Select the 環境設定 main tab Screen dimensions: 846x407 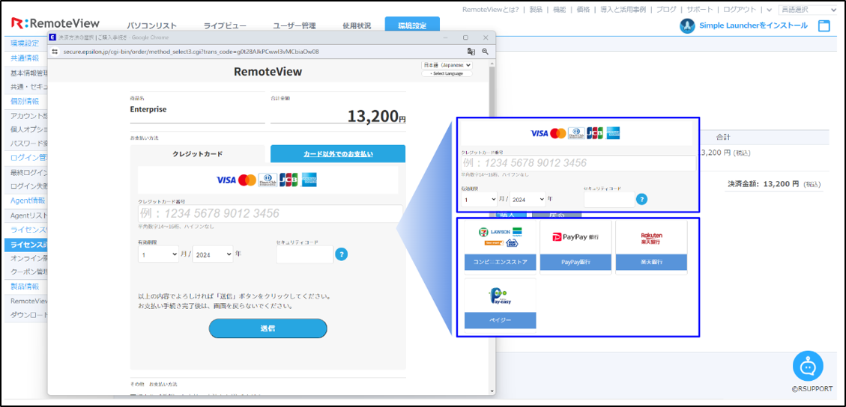pos(412,25)
